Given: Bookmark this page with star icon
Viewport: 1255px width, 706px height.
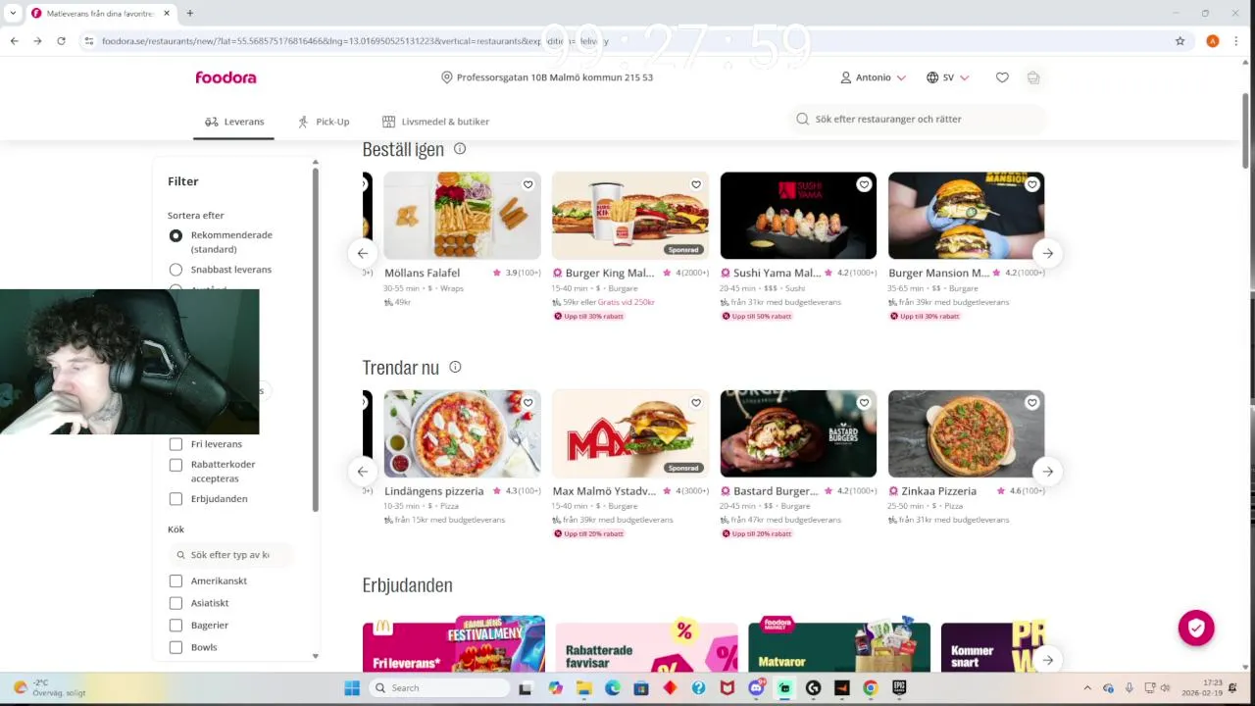Looking at the screenshot, I should [1180, 41].
